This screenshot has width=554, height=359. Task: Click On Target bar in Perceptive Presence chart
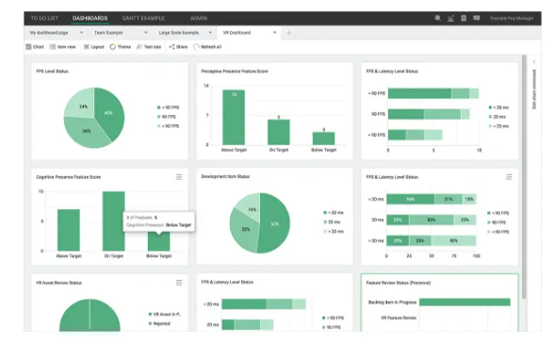pos(279,132)
